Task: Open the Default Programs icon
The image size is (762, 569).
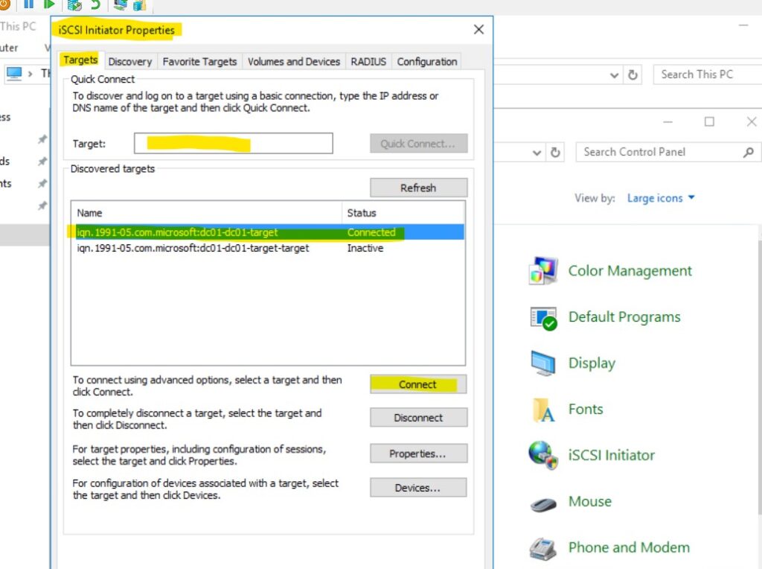Action: click(x=542, y=317)
